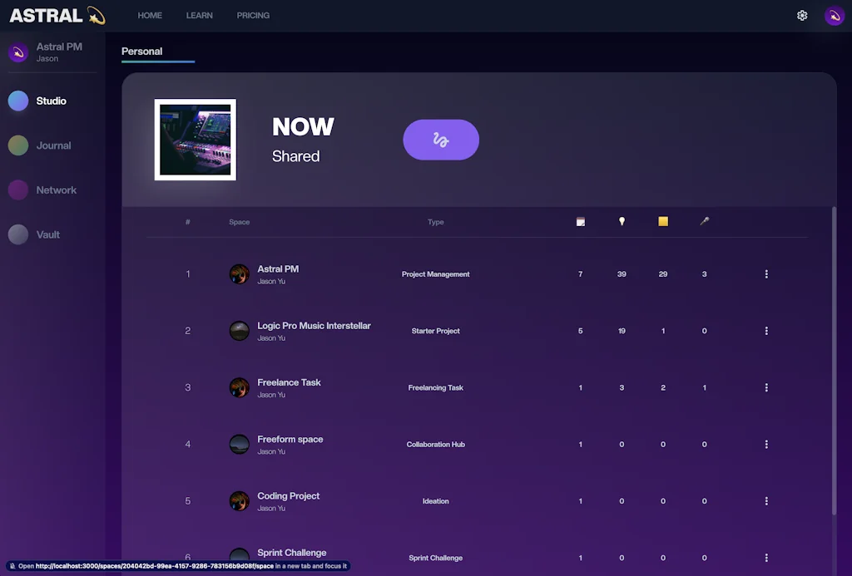Click the 29 notes count in Astral PM row
The height and width of the screenshot is (576, 852).
[663, 274]
